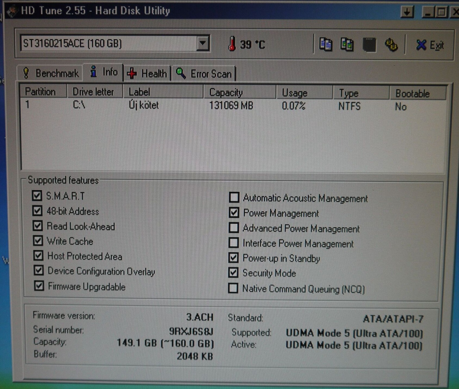459x389 pixels.
Task: Click the 2048 KB buffer value
Action: pyautogui.click(x=195, y=356)
